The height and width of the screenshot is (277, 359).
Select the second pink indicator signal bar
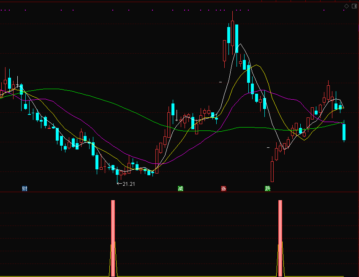280,238
